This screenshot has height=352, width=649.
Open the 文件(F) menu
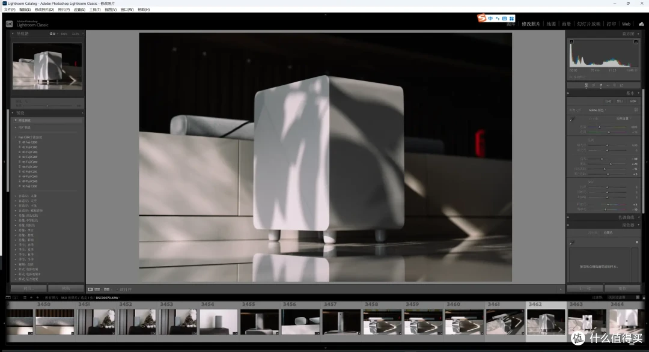click(10, 10)
